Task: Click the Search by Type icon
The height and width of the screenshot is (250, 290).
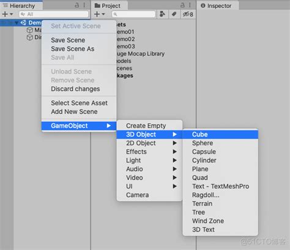Action: (x=163, y=14)
